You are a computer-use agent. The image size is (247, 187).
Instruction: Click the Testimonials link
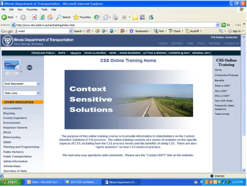point(222,114)
